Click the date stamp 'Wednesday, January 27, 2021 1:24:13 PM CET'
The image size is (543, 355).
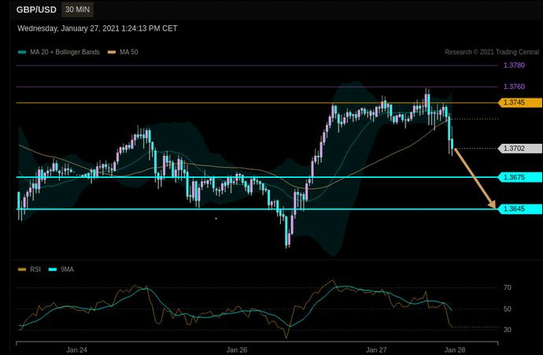(x=98, y=28)
